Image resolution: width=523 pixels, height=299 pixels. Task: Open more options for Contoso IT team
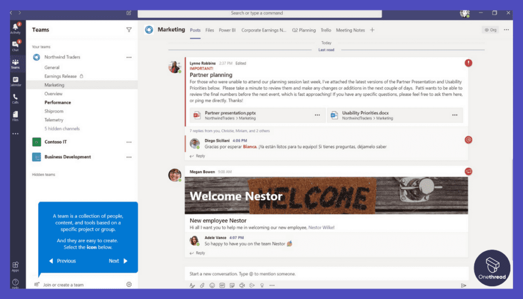coord(129,142)
